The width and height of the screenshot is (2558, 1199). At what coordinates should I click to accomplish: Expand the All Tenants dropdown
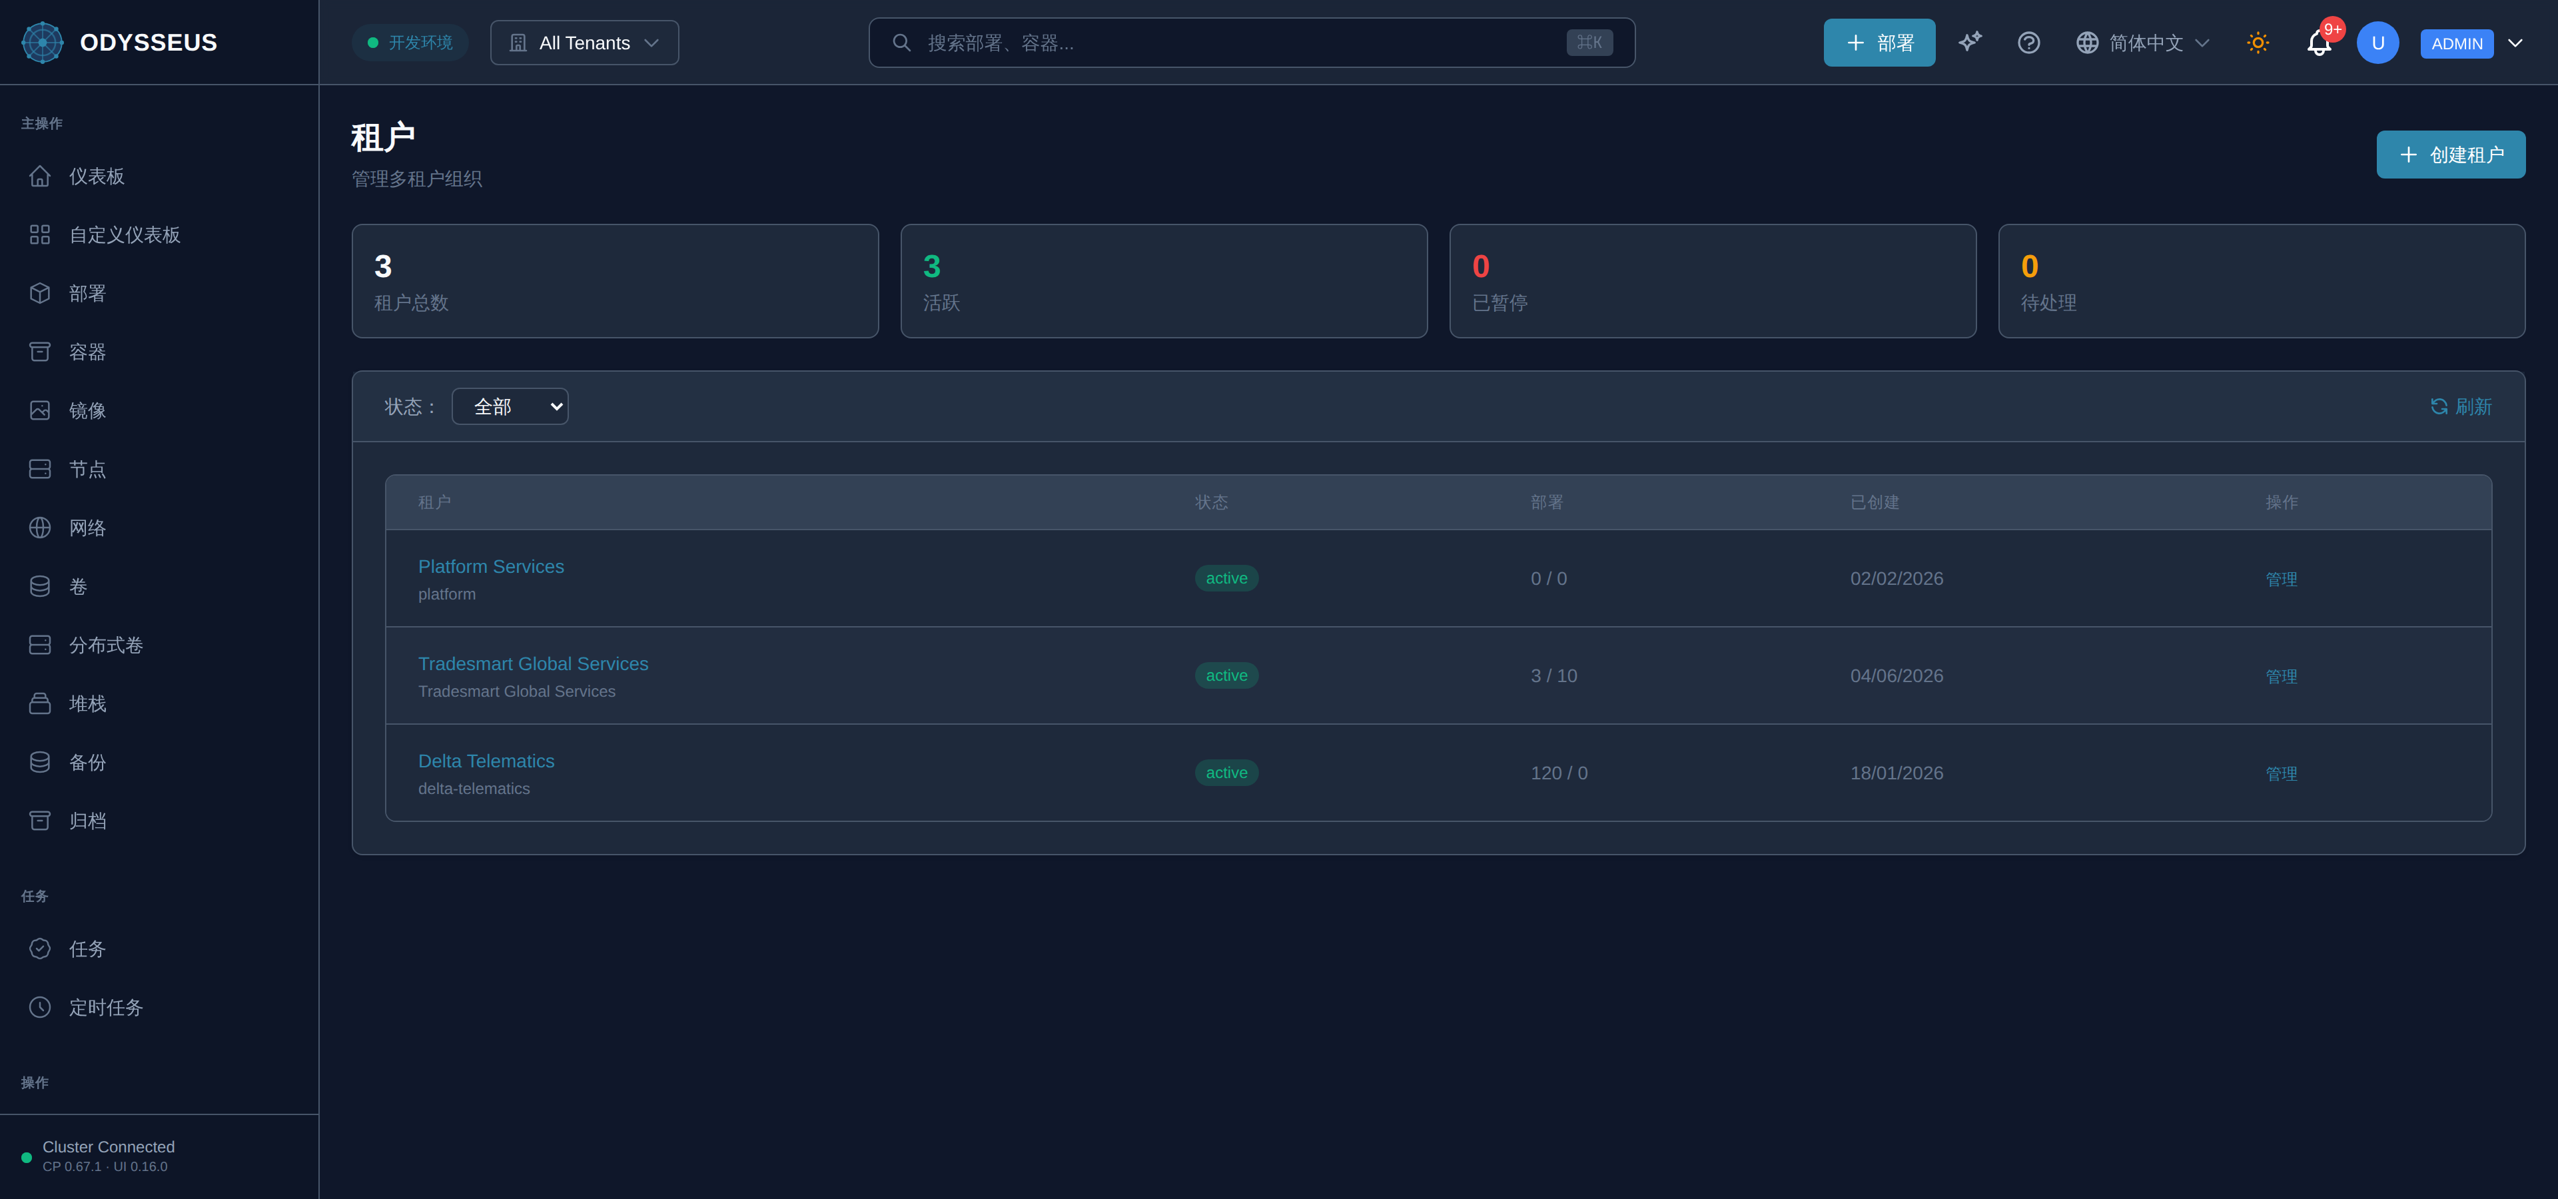(584, 43)
